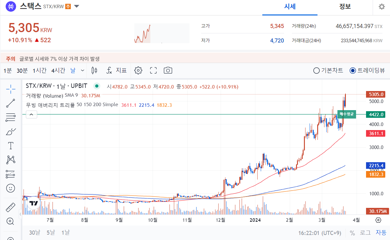Click the 글로벌 시세 price difference warning

pos(59,59)
